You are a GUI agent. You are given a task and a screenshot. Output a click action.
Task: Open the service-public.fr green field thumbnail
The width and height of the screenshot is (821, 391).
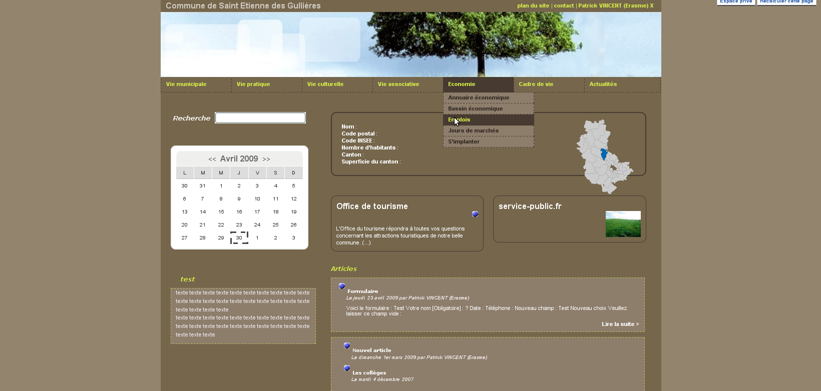pos(623,224)
